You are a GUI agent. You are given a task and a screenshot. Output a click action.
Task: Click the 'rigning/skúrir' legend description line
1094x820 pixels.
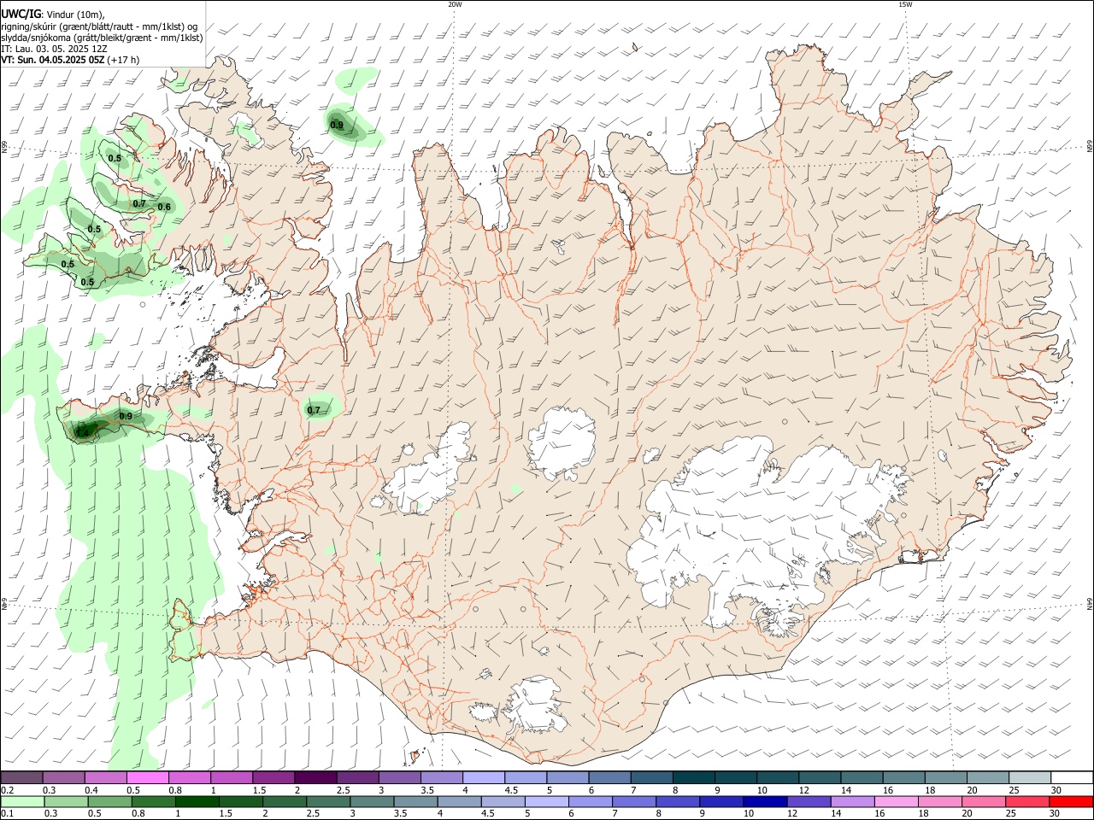[99, 26]
